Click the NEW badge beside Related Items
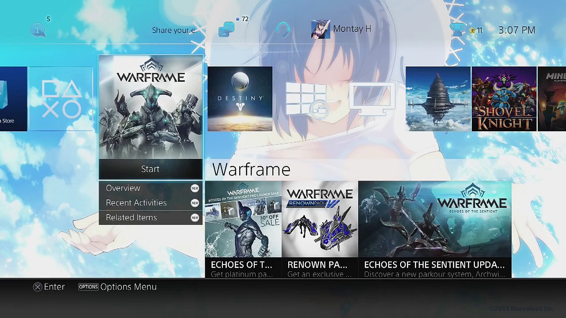Screen dimensions: 566x318 tap(195, 217)
